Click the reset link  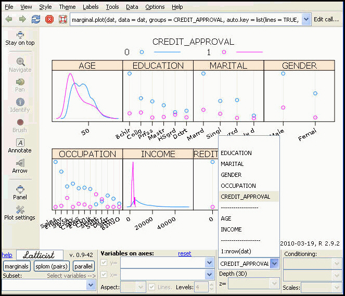(184, 253)
